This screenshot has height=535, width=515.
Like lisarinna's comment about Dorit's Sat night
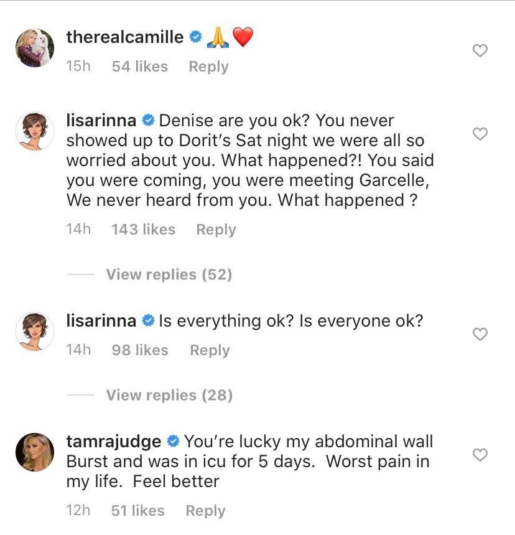click(480, 134)
